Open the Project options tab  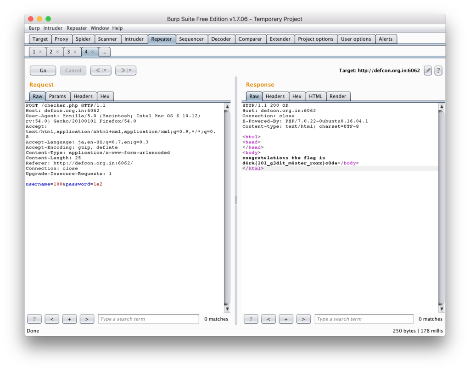click(316, 39)
